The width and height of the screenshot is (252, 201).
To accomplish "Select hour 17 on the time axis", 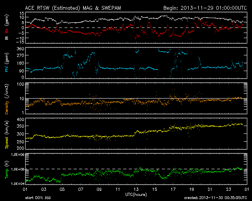I will (x=172, y=189).
